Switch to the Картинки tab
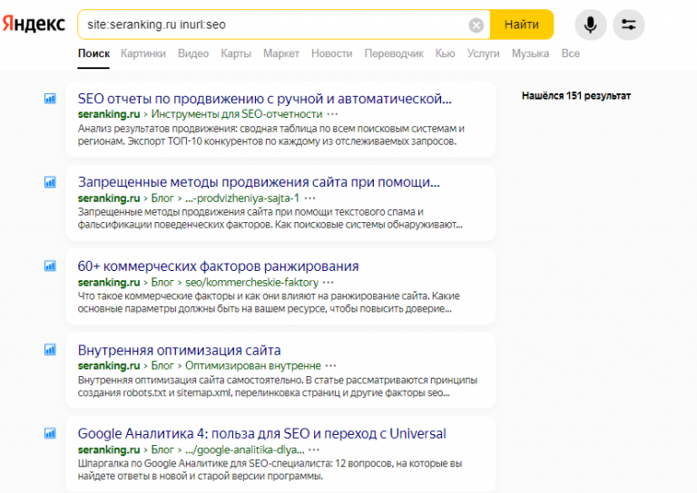 coord(142,53)
